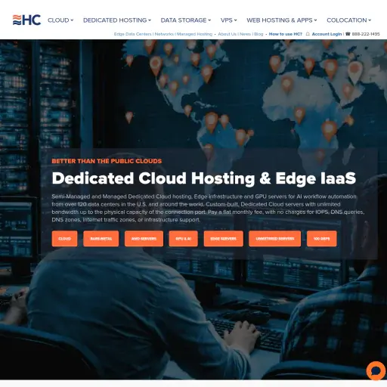Expand WEB HOSTING & APPS menu
Image resolution: width=387 pixels, height=387 pixels.
(x=282, y=20)
